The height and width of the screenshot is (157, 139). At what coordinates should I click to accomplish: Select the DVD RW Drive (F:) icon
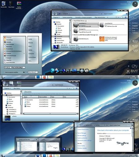(x=76, y=39)
